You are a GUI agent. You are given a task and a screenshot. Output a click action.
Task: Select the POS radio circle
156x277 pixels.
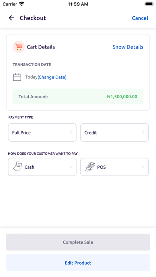click(143, 167)
